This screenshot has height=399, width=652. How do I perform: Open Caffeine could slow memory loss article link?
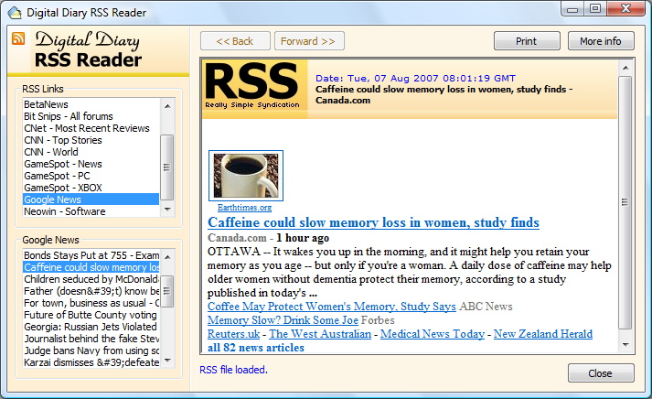tap(373, 222)
